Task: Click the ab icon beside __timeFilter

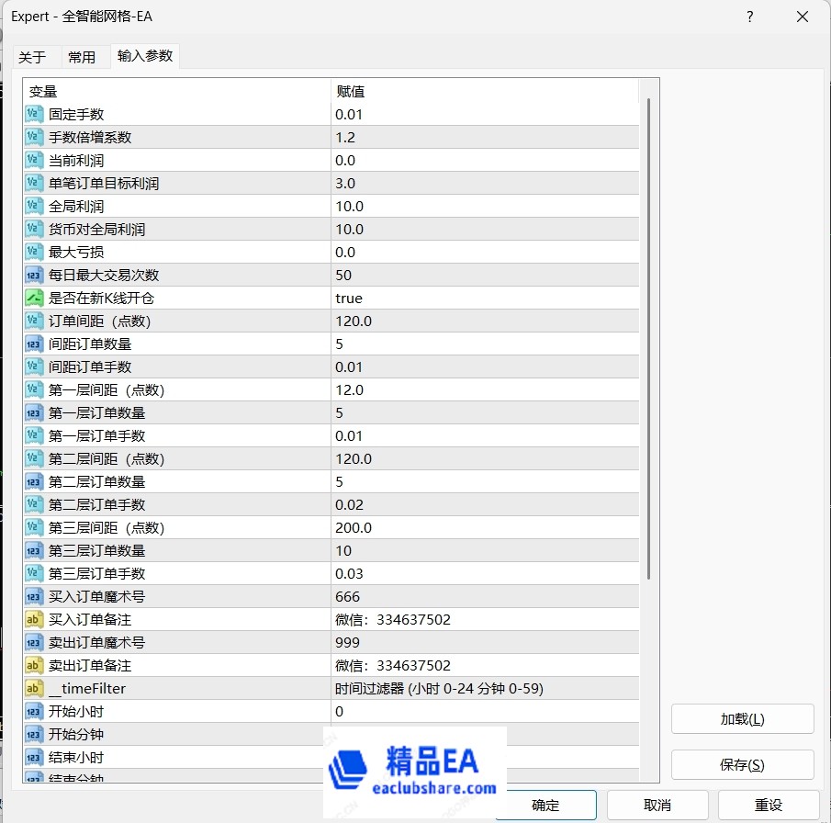Action: pyautogui.click(x=34, y=687)
